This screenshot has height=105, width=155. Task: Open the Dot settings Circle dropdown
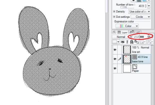[x=141, y=17]
